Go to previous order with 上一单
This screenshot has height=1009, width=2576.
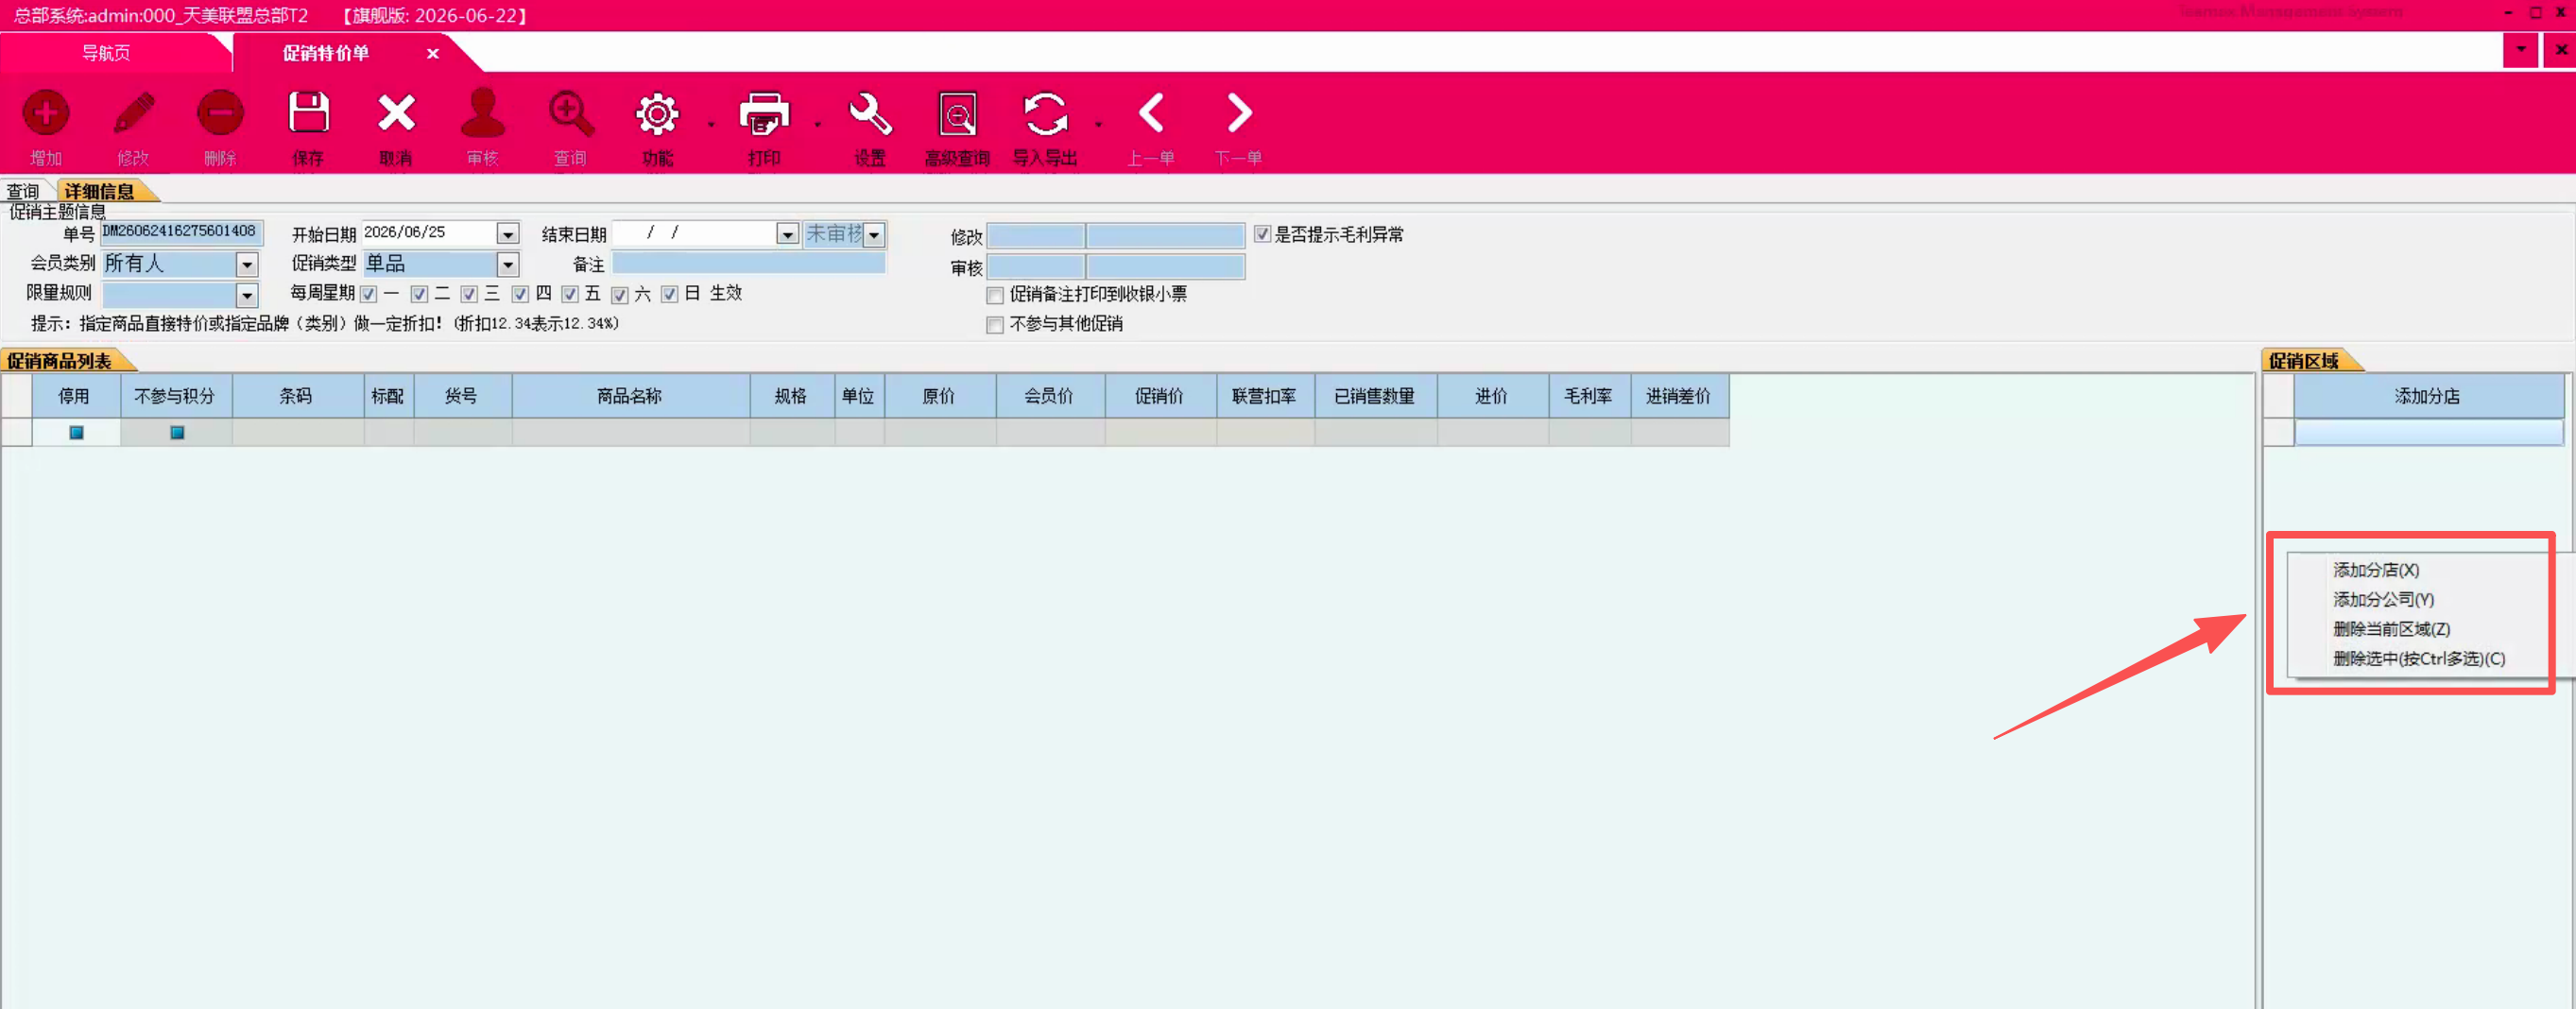tap(1151, 113)
